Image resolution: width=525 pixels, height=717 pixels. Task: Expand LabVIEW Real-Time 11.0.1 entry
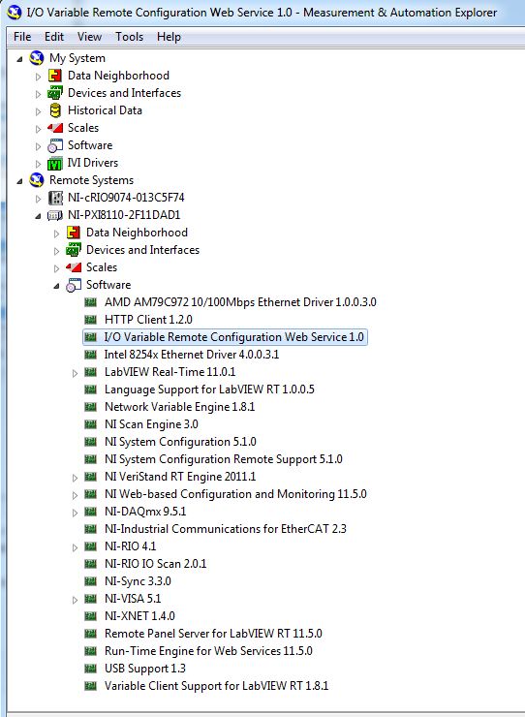(x=75, y=373)
